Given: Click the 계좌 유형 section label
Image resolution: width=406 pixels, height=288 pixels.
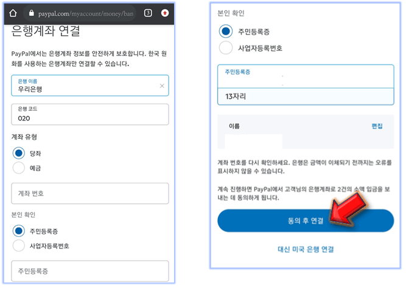Looking at the screenshot, I should tap(24, 137).
